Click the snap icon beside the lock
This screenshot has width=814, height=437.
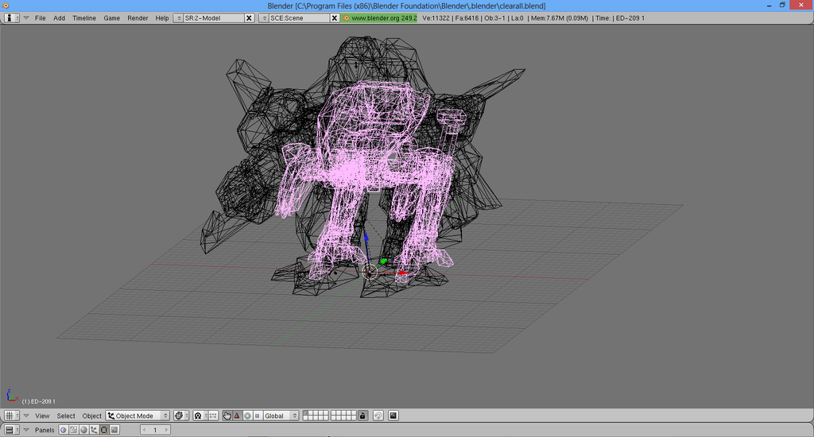[x=378, y=416]
